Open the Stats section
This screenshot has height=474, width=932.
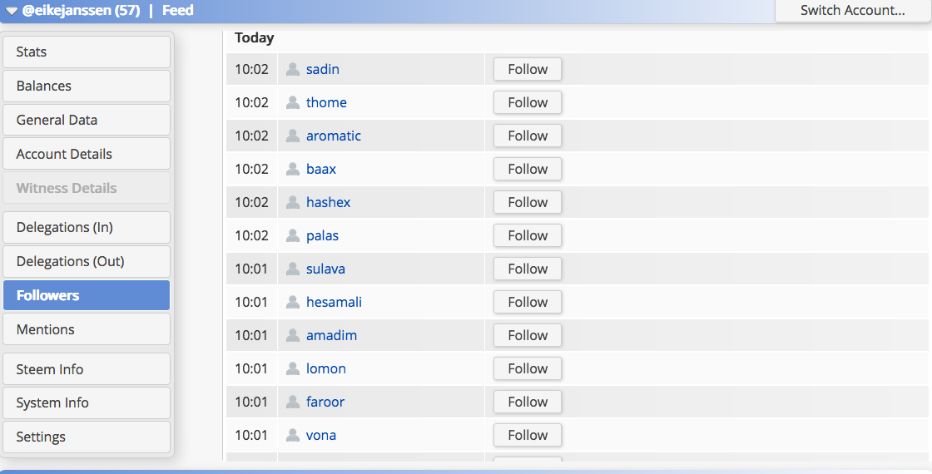(x=87, y=52)
